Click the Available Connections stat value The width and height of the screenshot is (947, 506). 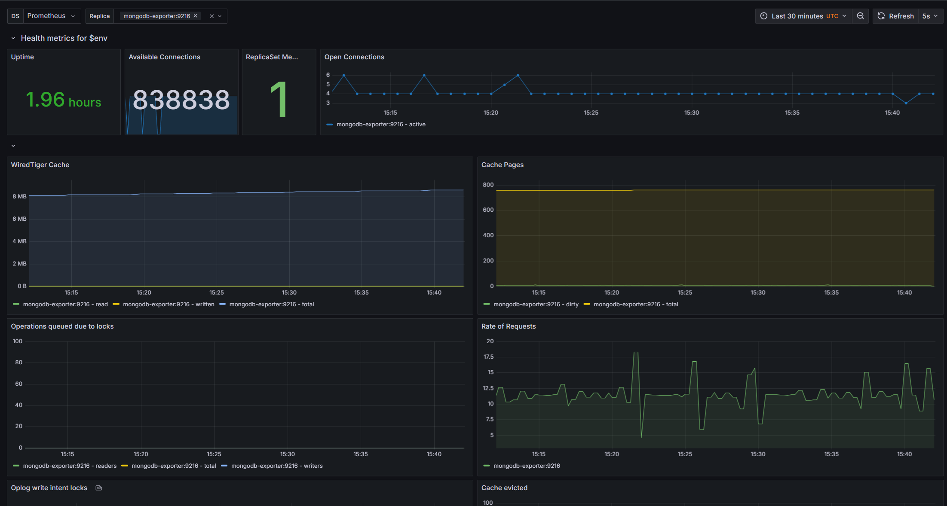[181, 100]
